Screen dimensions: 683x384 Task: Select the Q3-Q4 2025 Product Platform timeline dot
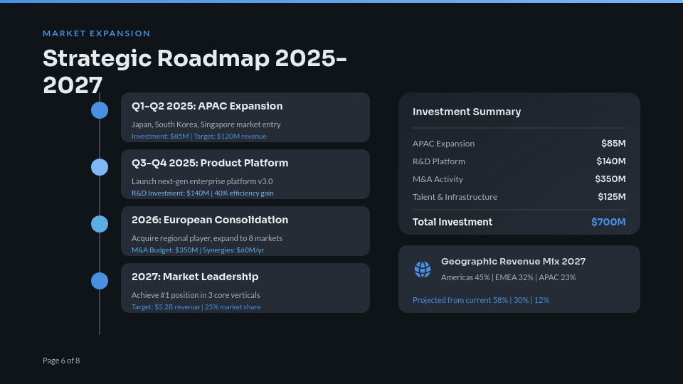coord(100,167)
